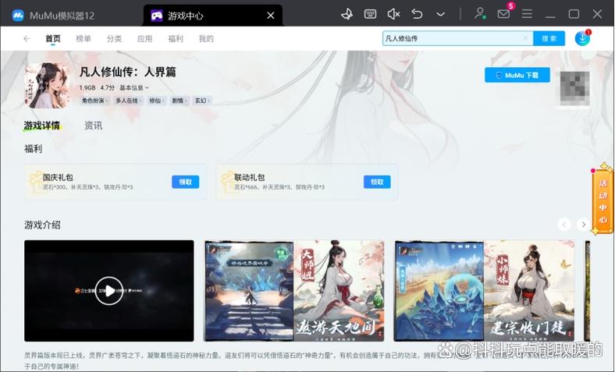Open the 建宗收门徒 screenshot
Screen dimensions: 615x372
[x=485, y=291]
